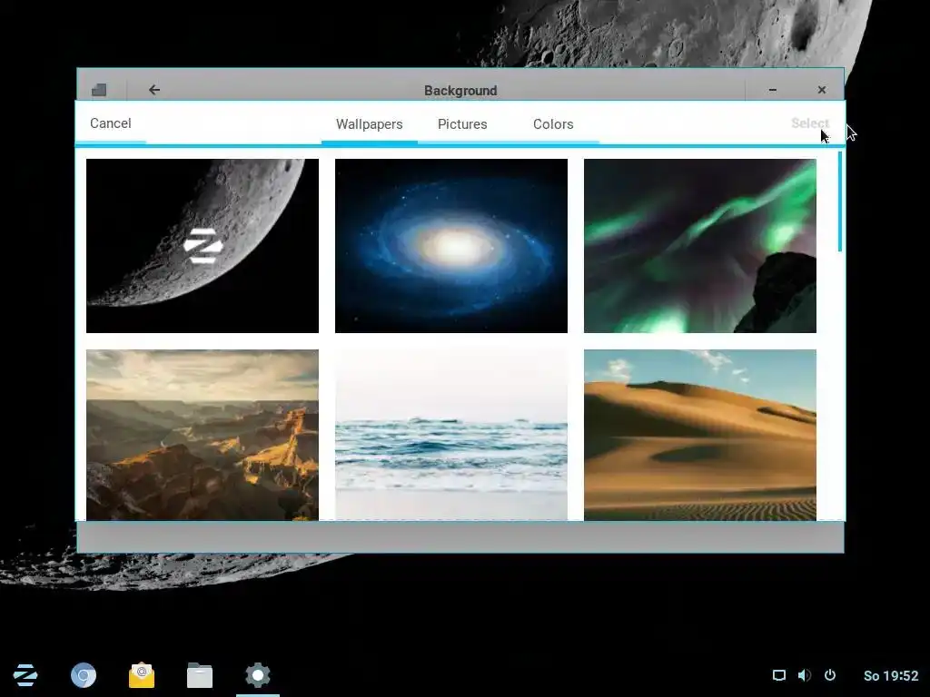Close the Background window

coord(821,90)
